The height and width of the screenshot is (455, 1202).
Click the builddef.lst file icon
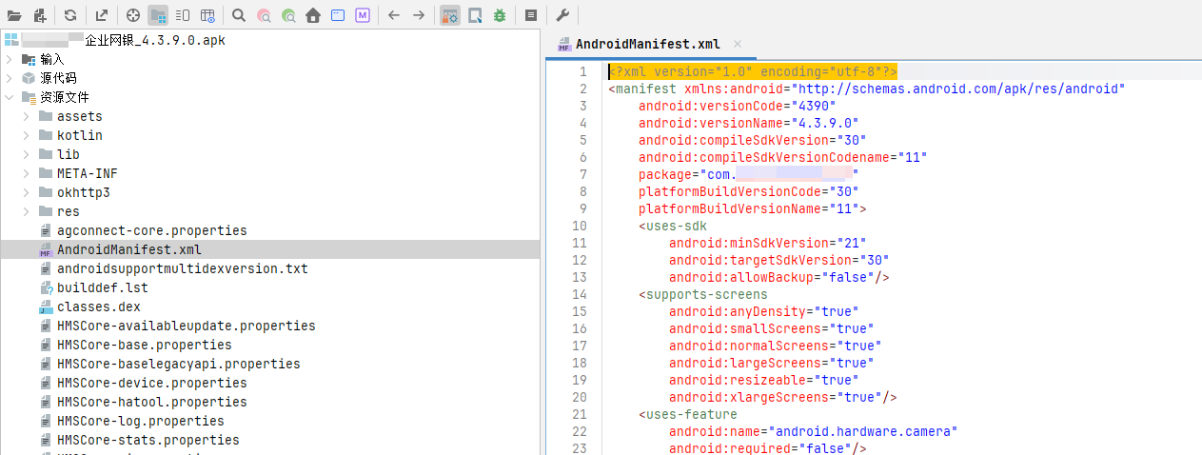(x=46, y=287)
